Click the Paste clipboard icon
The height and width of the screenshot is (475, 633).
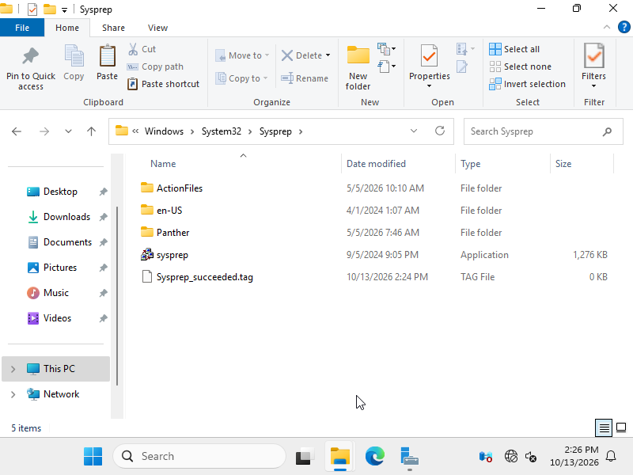107,56
